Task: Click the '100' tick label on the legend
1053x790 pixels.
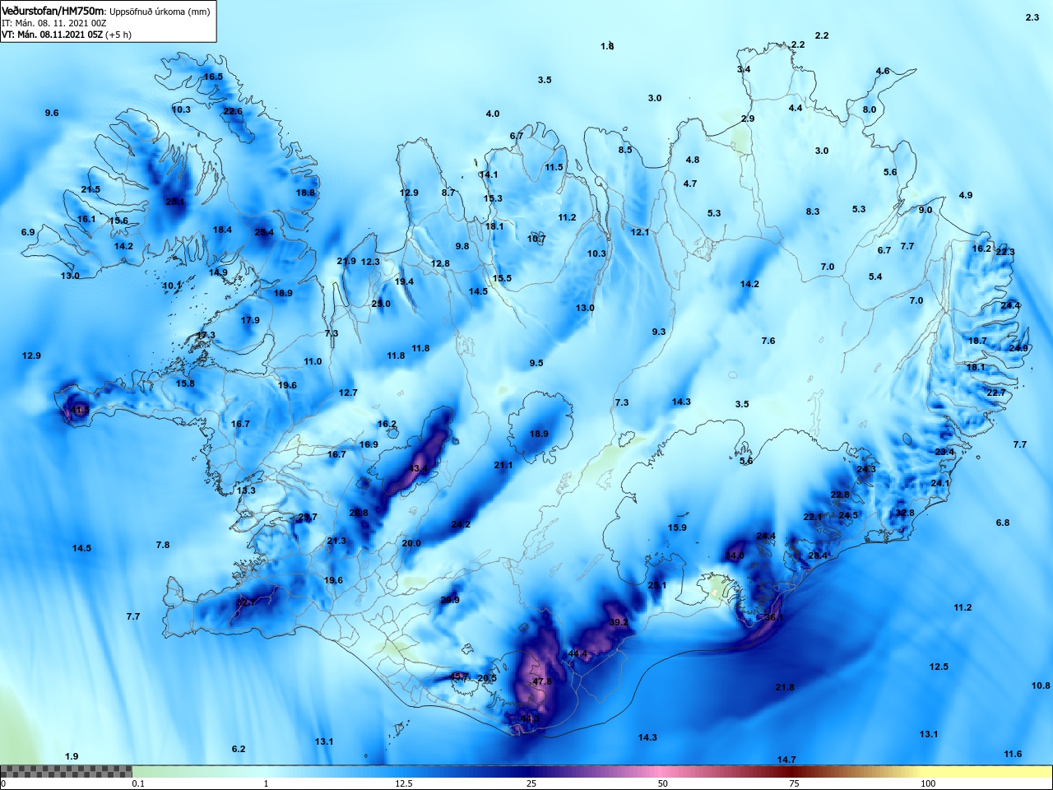Action: coord(928,784)
